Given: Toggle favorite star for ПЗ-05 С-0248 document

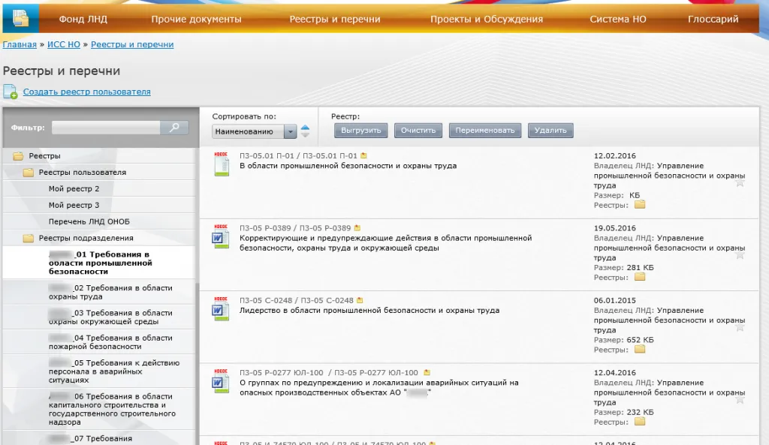Looking at the screenshot, I should [x=740, y=326].
